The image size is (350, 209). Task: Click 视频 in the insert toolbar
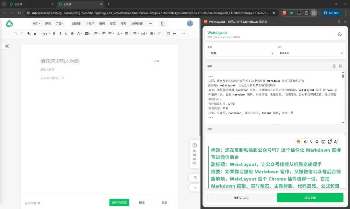coord(48,23)
